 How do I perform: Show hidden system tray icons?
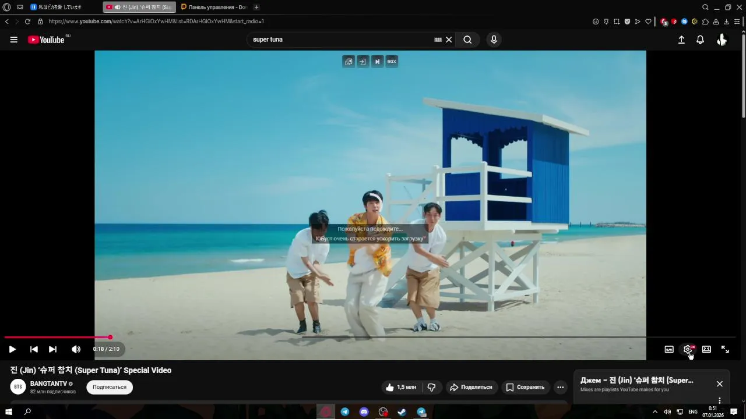point(655,411)
